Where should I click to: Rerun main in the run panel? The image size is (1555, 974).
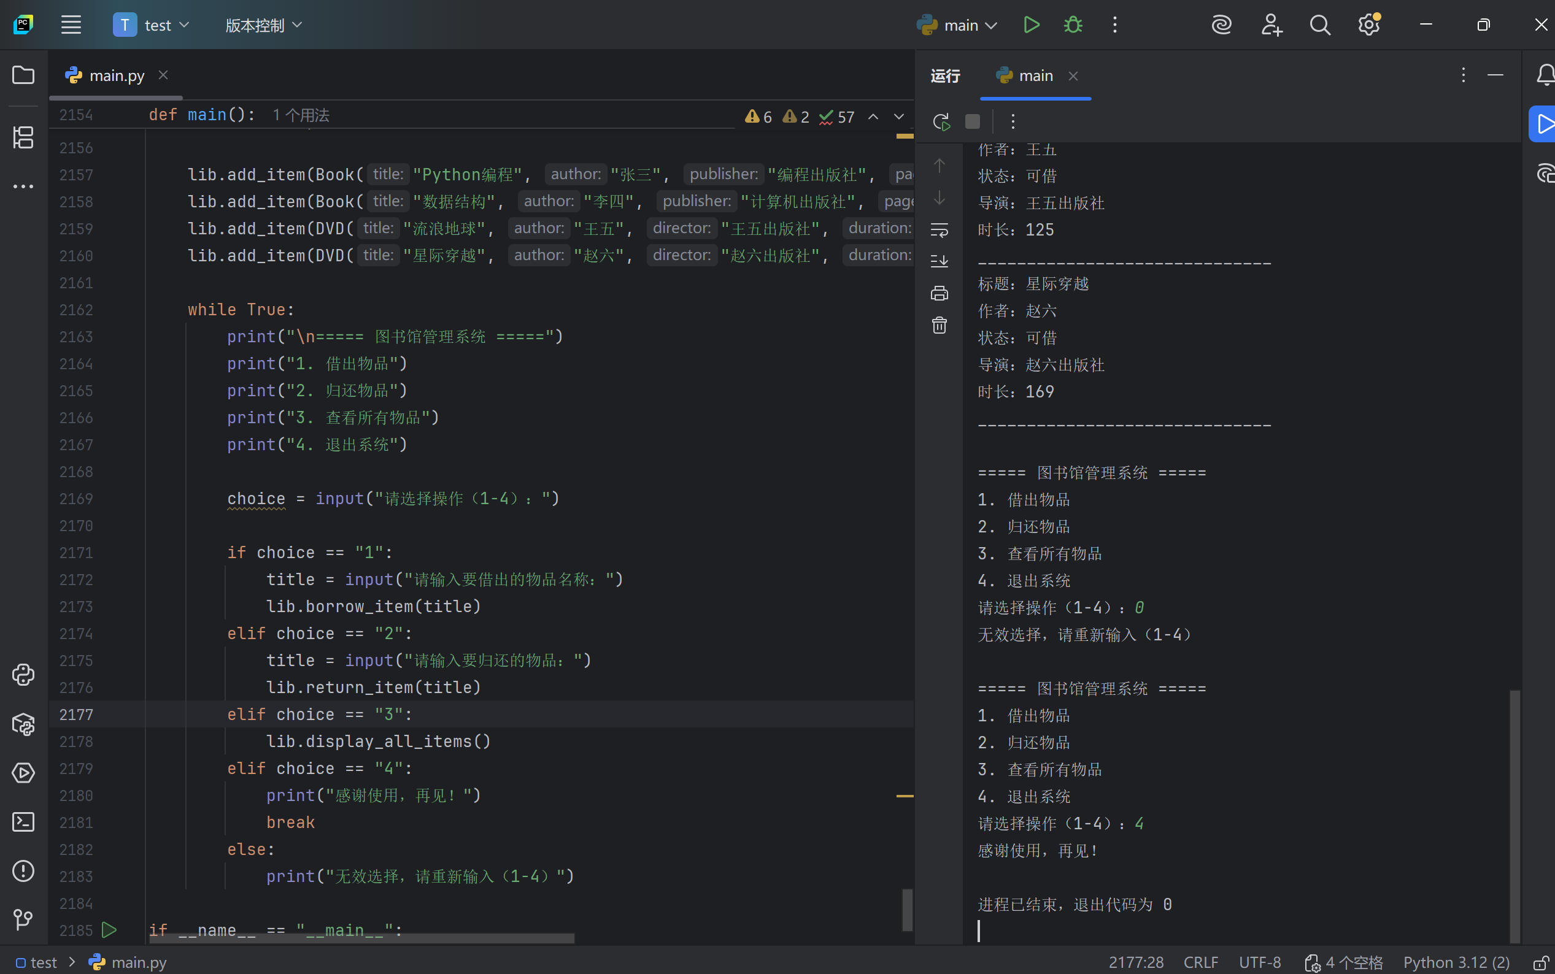tap(941, 121)
